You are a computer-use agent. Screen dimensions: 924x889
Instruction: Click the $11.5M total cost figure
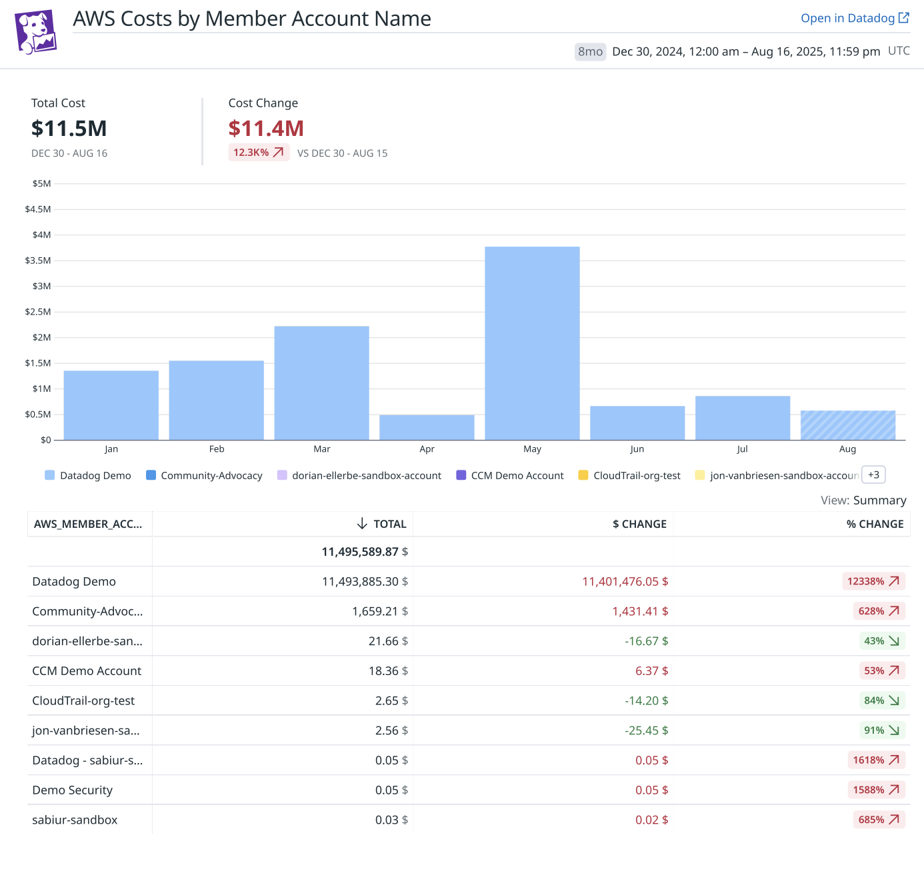(69, 128)
